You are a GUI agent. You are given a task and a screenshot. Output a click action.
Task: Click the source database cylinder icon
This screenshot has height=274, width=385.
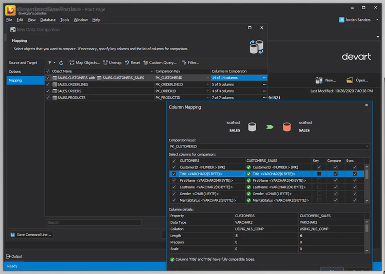pos(252,127)
